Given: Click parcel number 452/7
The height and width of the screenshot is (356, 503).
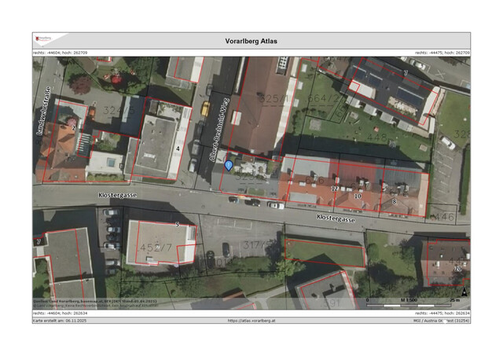Looking at the screenshot, I should point(156,248).
